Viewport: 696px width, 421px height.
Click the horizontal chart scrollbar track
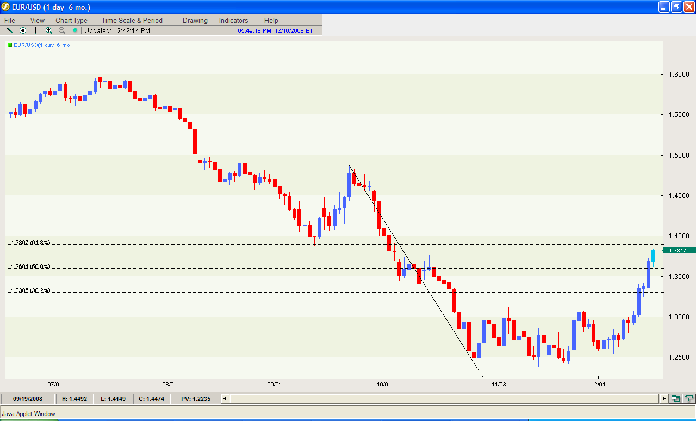click(444, 398)
